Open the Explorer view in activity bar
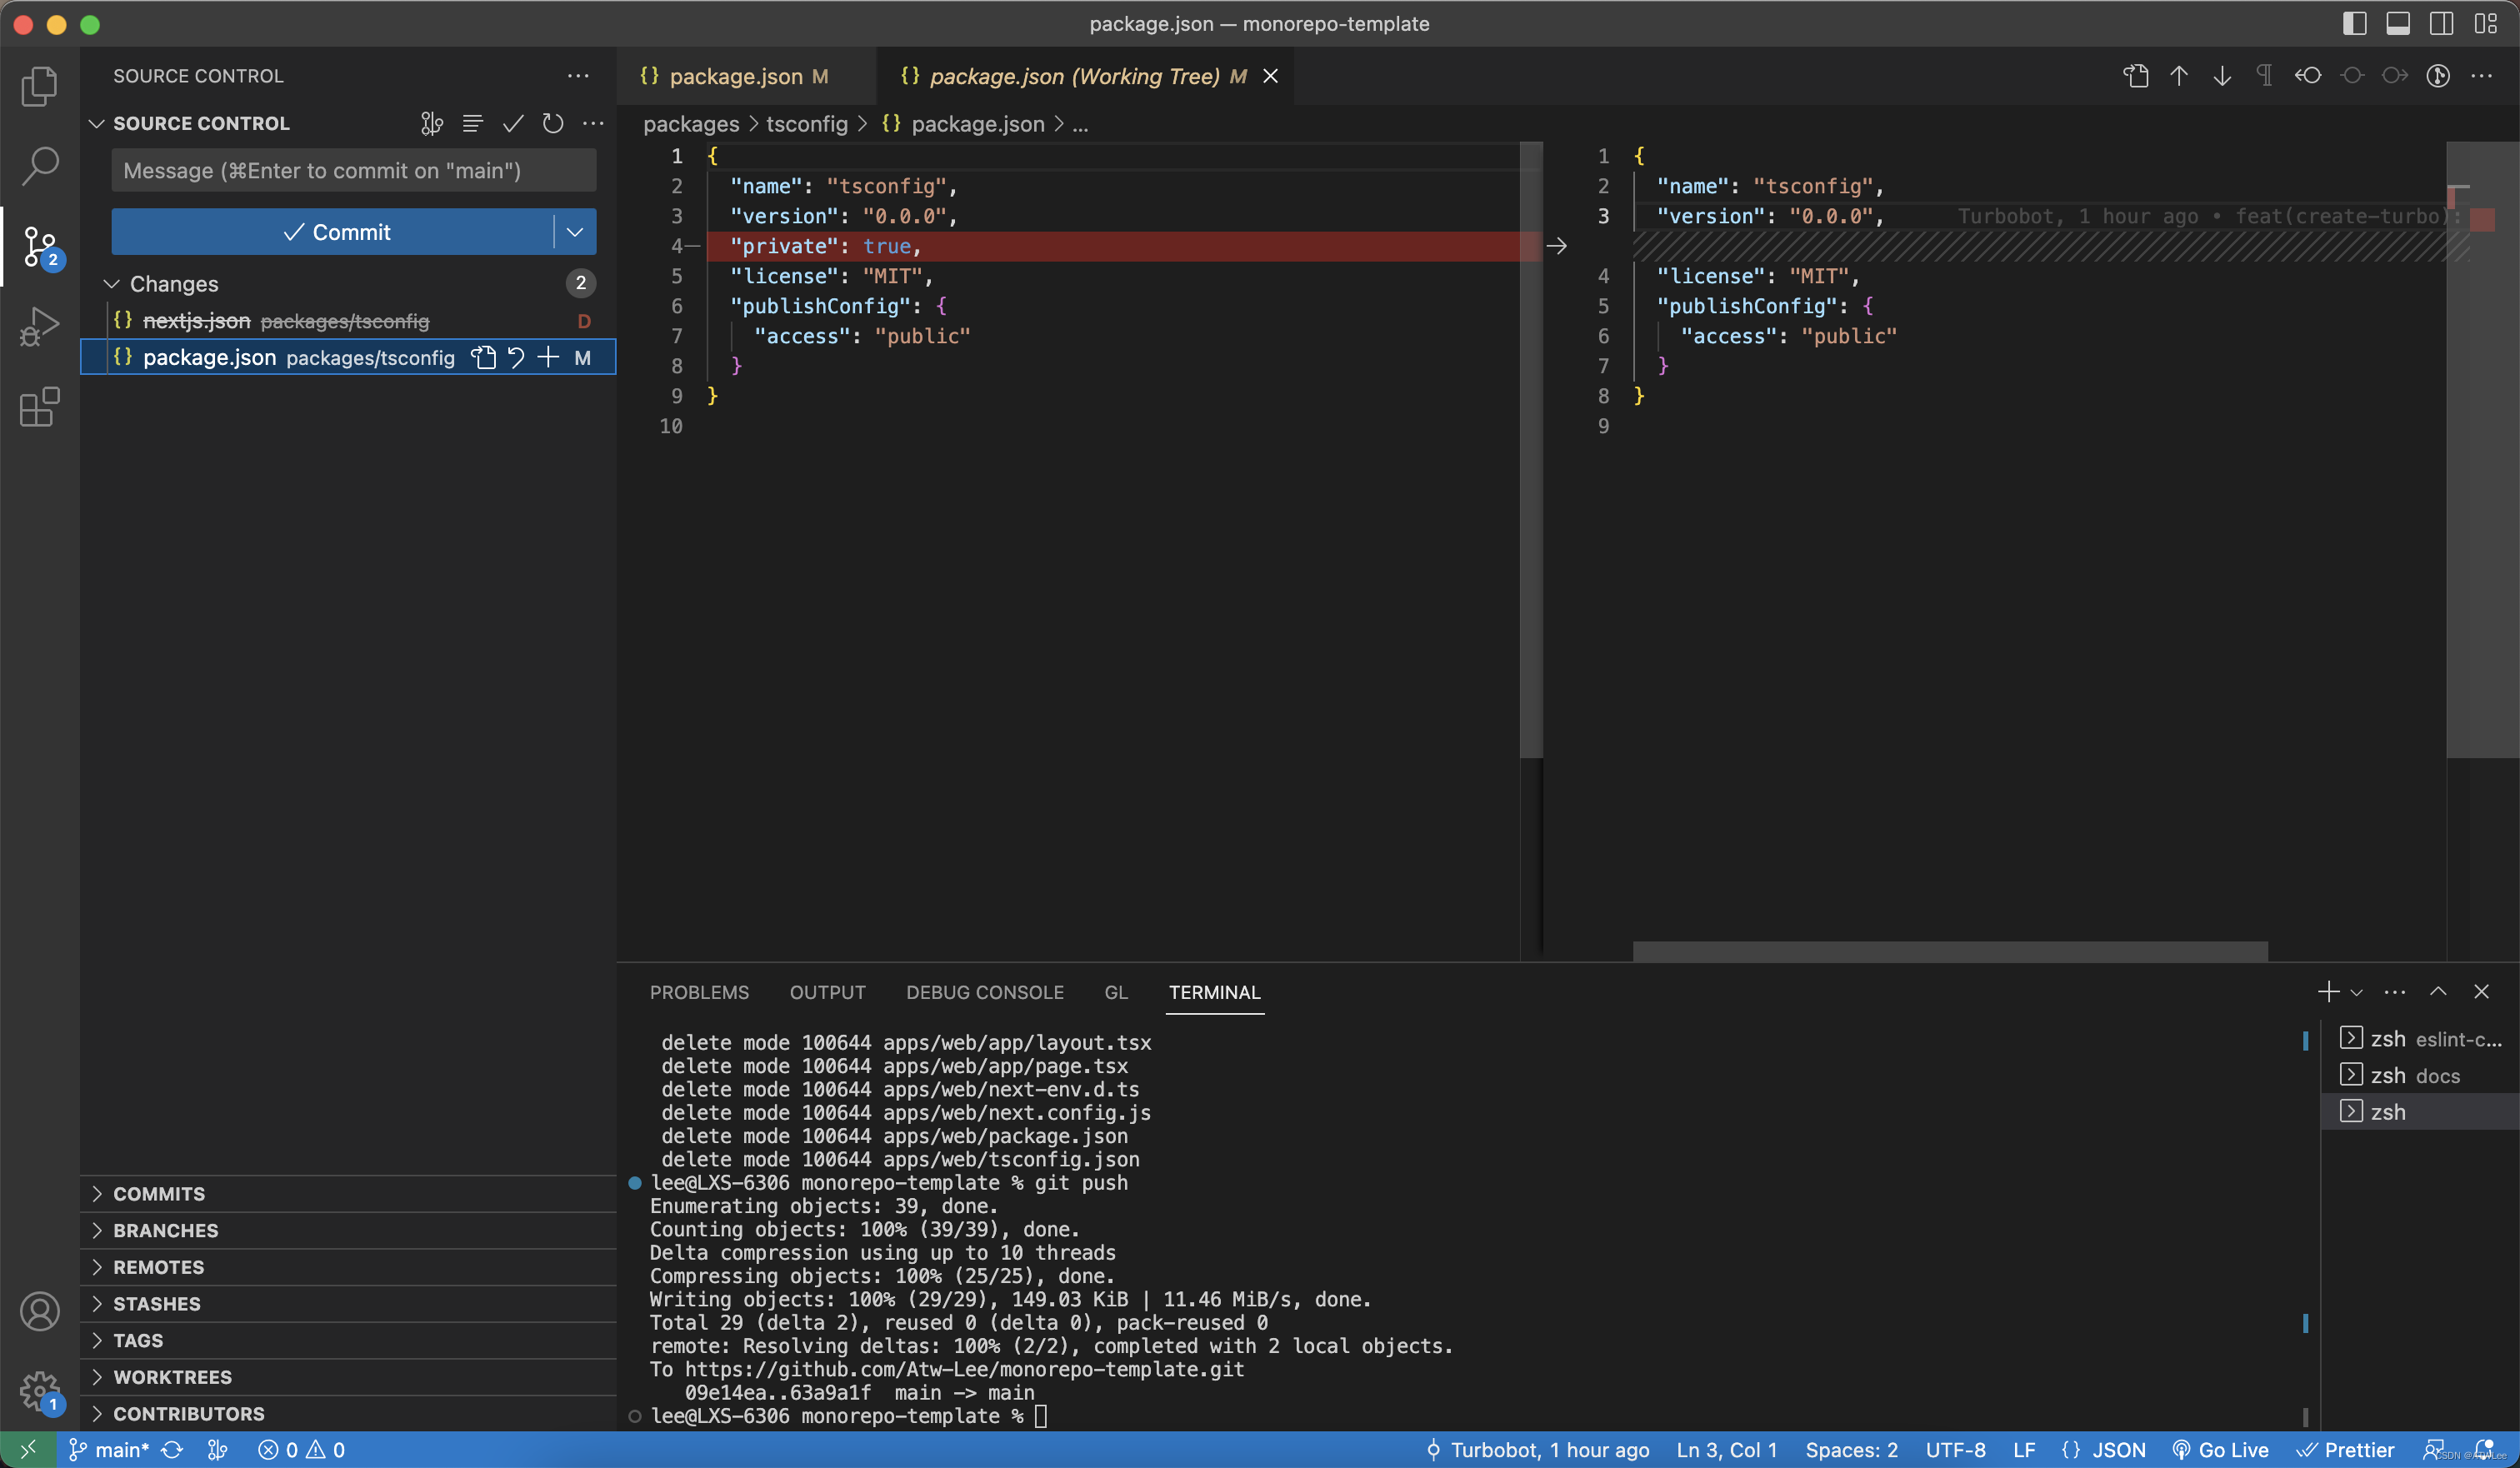 point(39,86)
